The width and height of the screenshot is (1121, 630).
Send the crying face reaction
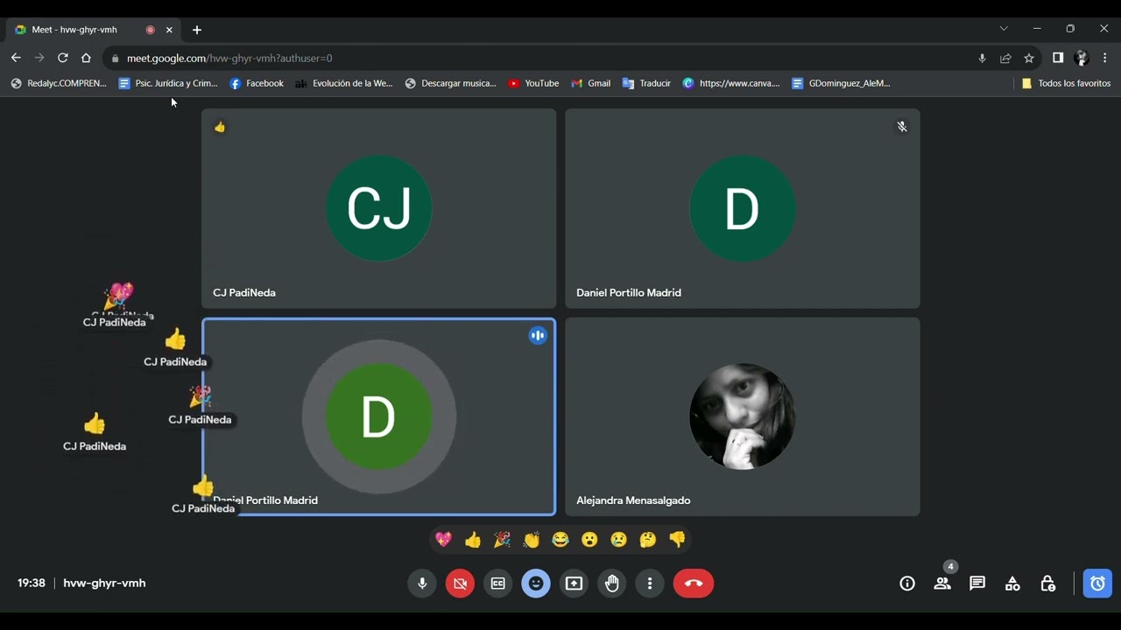pos(619,540)
